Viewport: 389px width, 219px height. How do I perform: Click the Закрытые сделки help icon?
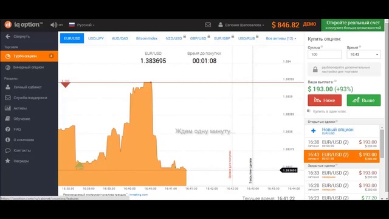337,165
